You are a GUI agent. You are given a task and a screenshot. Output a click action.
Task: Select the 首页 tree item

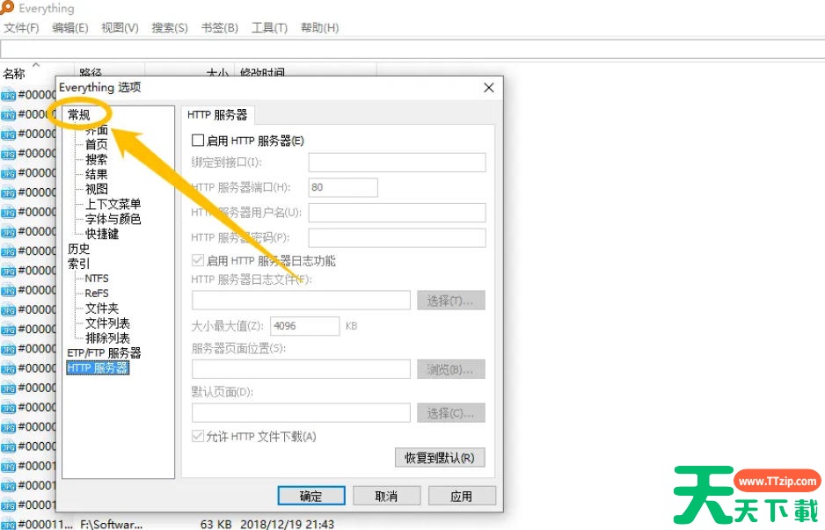tap(96, 144)
